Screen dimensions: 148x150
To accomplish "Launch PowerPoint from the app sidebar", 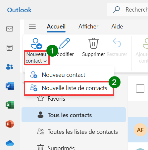I will coord(10,124).
